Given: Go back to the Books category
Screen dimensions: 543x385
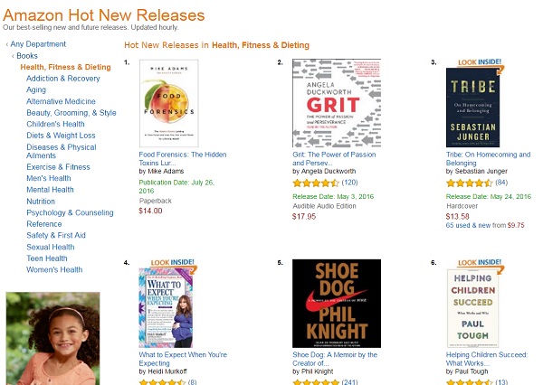Looking at the screenshot, I should [27, 56].
